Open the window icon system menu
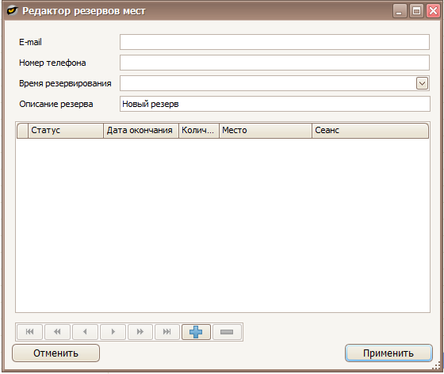The width and height of the screenshot is (444, 374). click(12, 11)
